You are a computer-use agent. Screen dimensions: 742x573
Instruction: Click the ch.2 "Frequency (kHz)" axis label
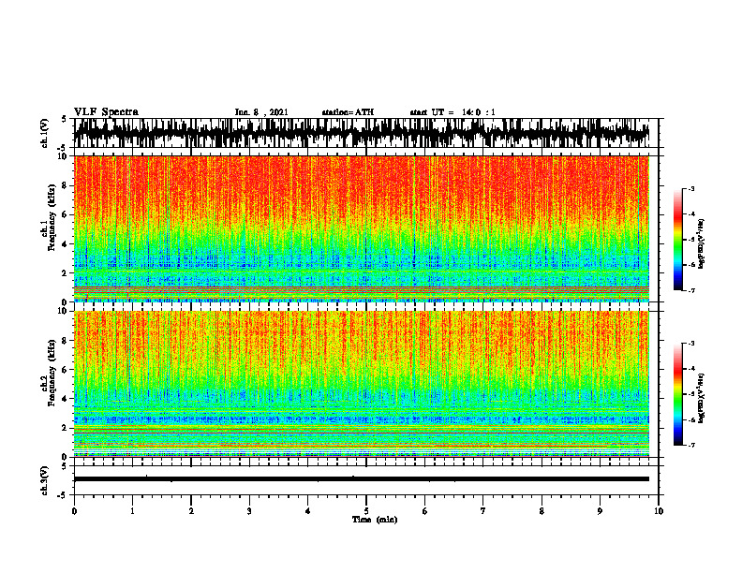coord(52,373)
